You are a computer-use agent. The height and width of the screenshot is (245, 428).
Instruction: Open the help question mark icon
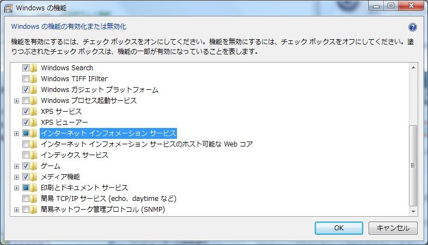(x=412, y=27)
